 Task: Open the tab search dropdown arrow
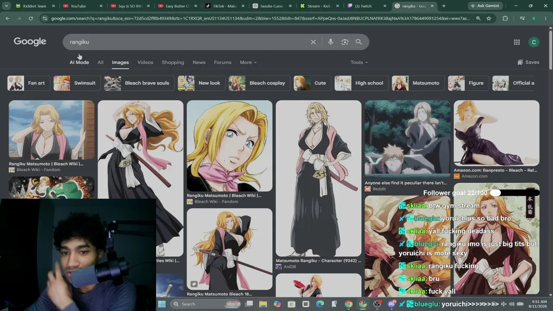6,6
